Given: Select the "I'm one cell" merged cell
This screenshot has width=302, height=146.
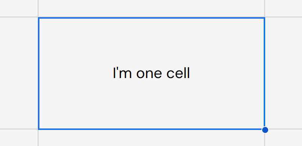Looking at the screenshot, I should click(x=152, y=74).
